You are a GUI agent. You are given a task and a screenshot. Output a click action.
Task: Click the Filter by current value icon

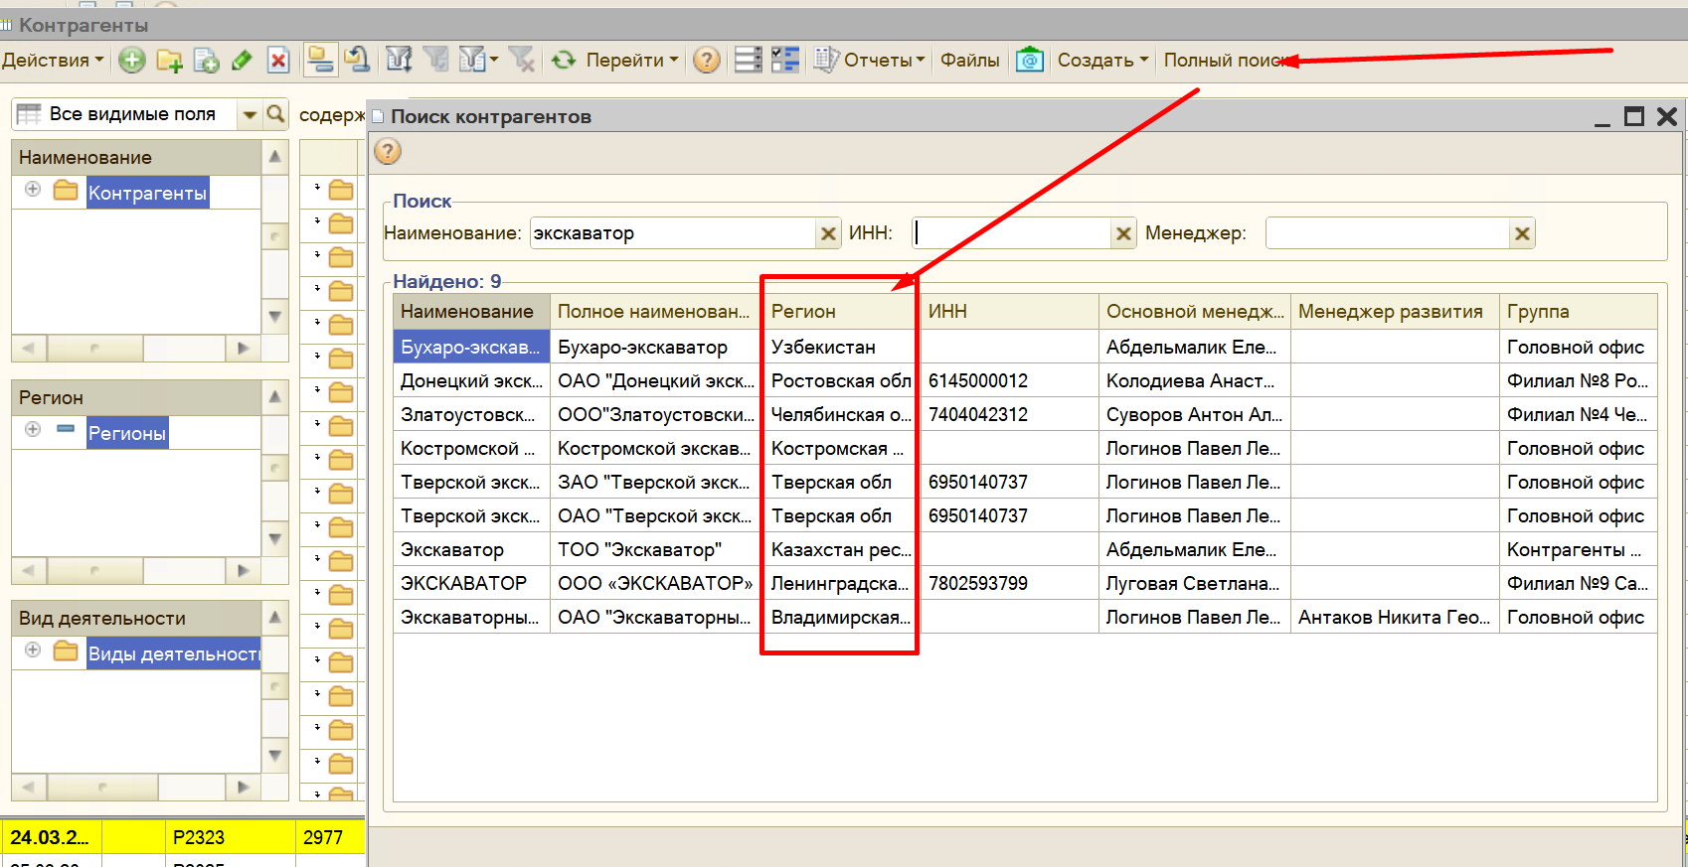pyautogui.click(x=399, y=60)
